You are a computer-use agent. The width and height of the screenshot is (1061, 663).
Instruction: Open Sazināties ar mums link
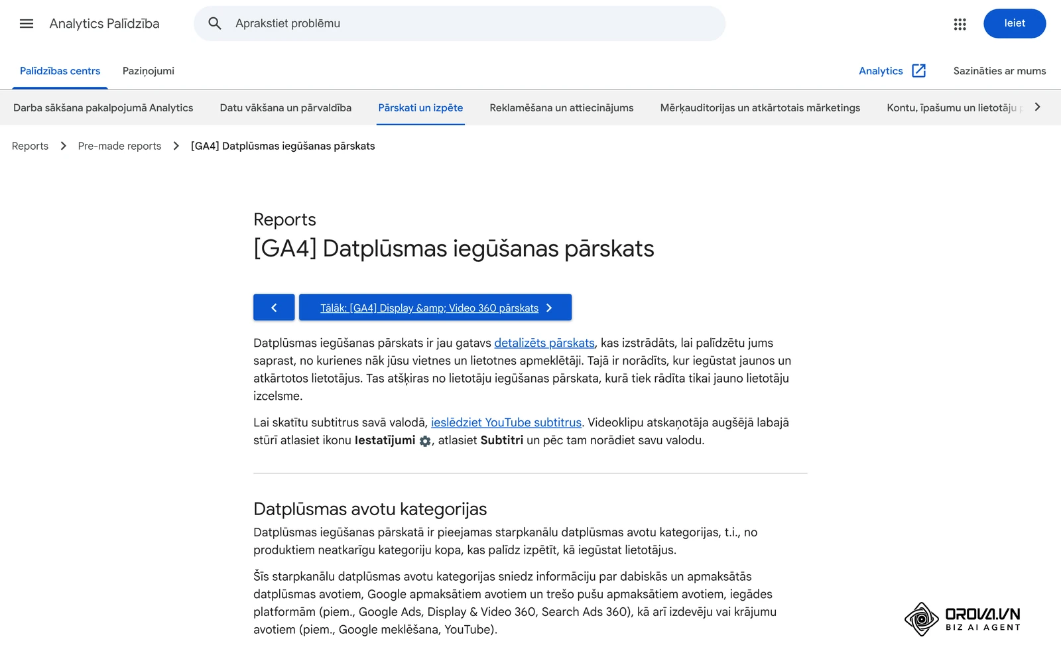pyautogui.click(x=999, y=71)
